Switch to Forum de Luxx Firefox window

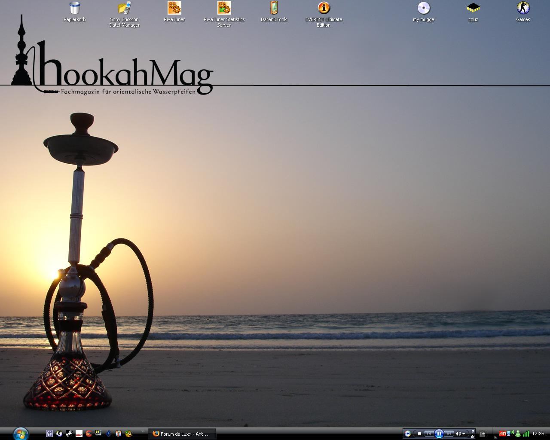[x=182, y=434]
